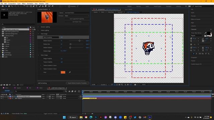Click the snapshot camera icon in viewer
Viewport: 214px width, 120px height.
coord(135,85)
